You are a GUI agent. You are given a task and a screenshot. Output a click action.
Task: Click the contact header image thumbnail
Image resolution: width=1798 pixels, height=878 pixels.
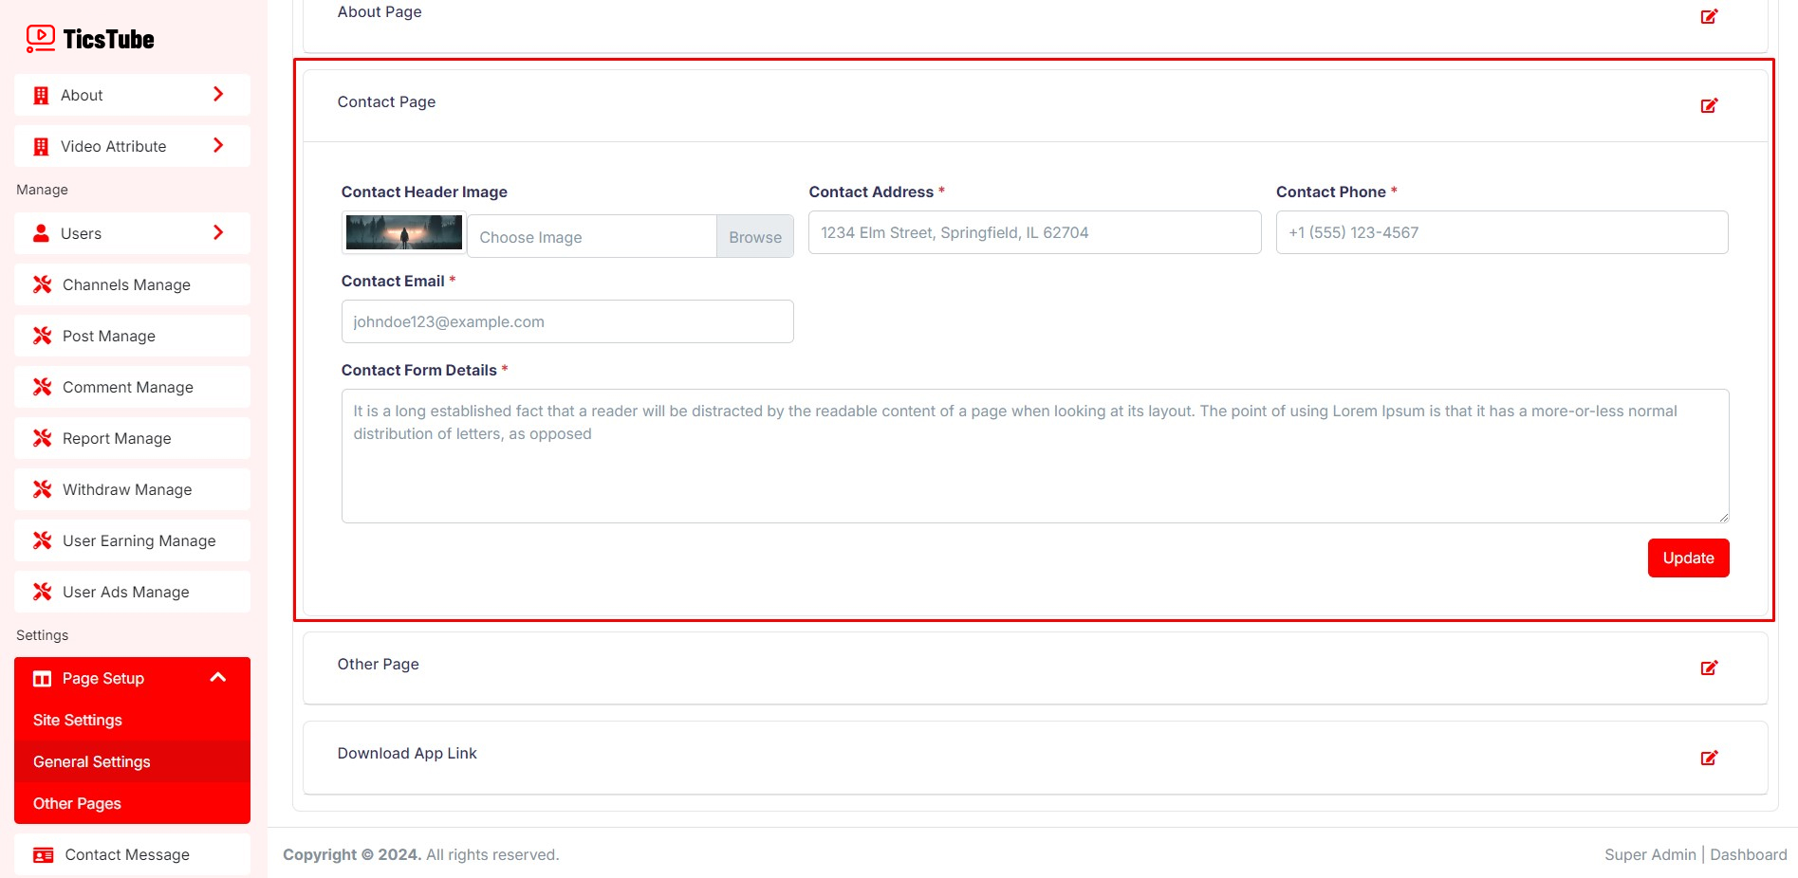pyautogui.click(x=404, y=232)
